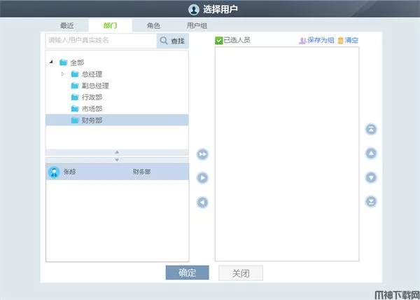Select the 行政部 department row
Image resolution: width=420 pixels, height=300 pixels.
117,97
